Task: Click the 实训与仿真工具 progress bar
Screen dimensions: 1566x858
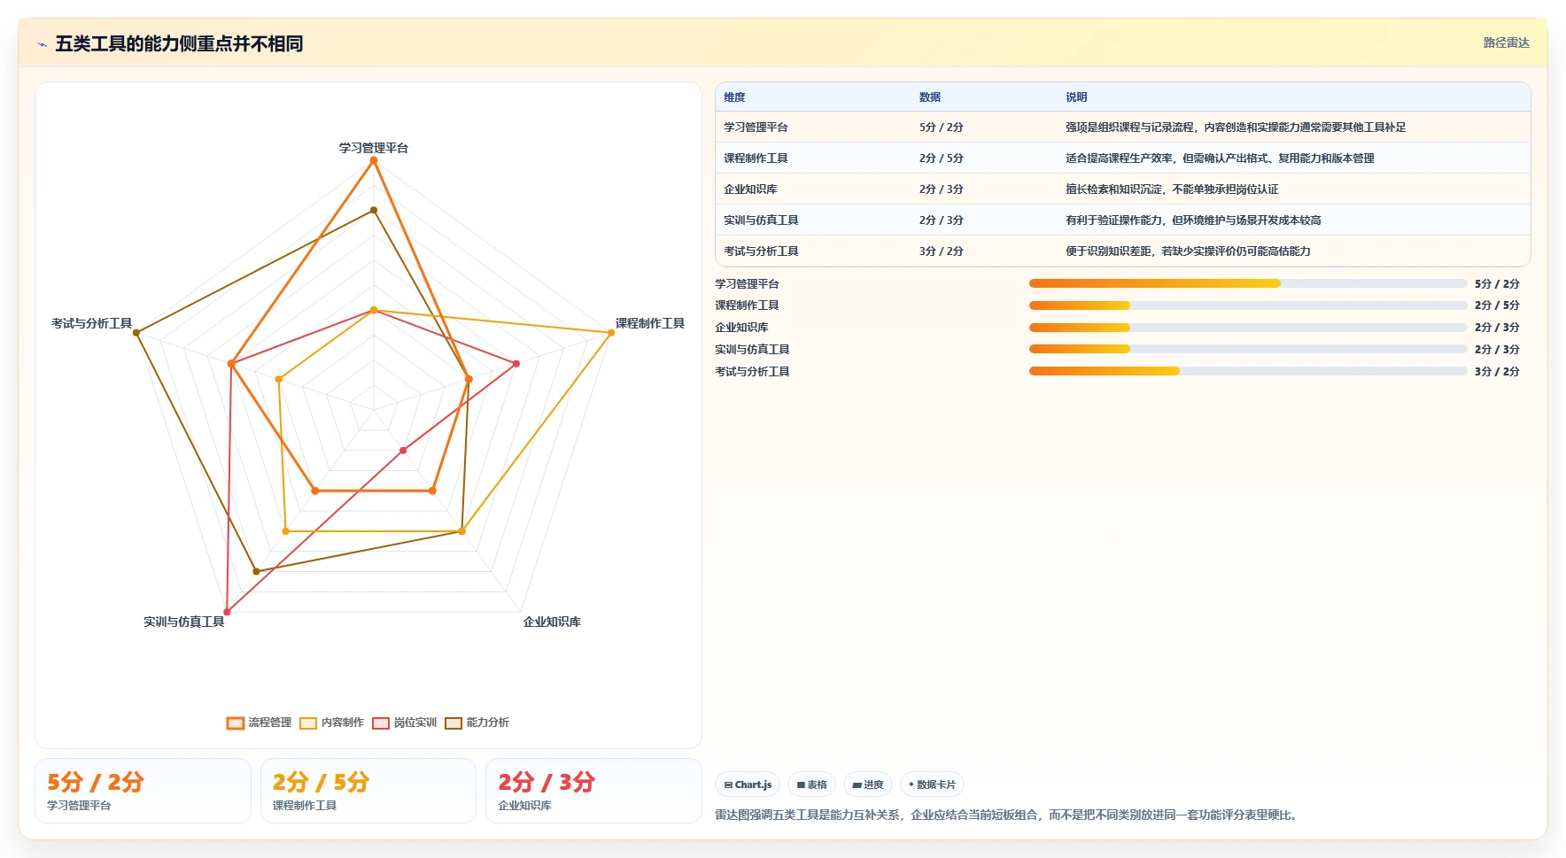Action: tap(1248, 349)
